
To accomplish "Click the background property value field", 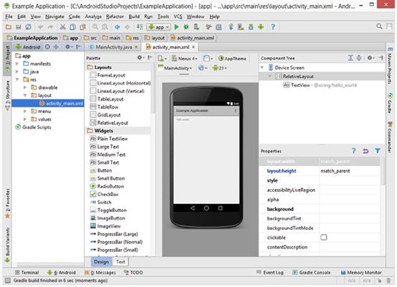I will (x=350, y=209).
